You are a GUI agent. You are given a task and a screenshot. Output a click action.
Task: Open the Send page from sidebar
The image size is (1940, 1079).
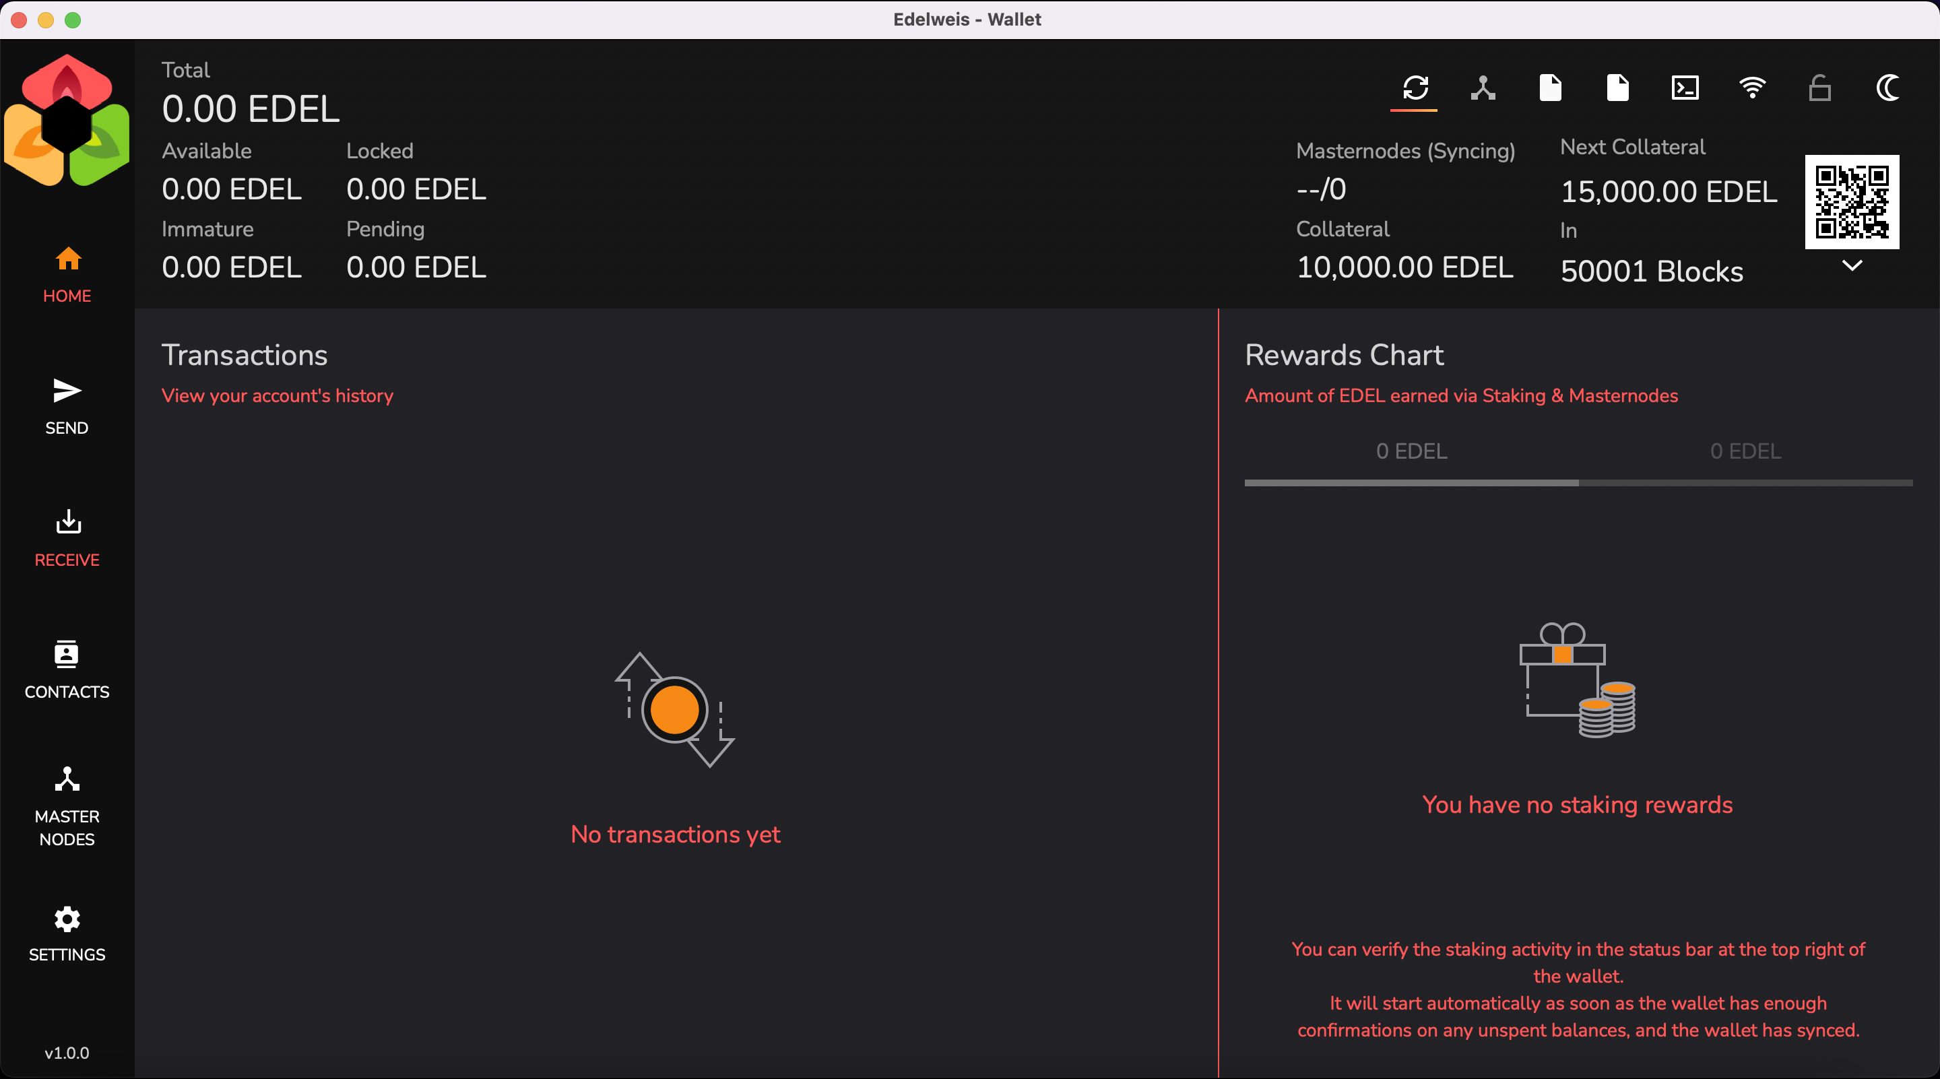click(x=67, y=407)
